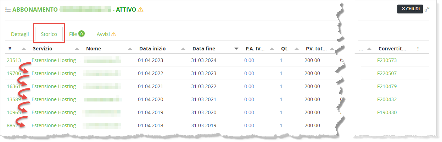Click the Nome column header
This screenshot has width=442, height=142.
(x=94, y=49)
